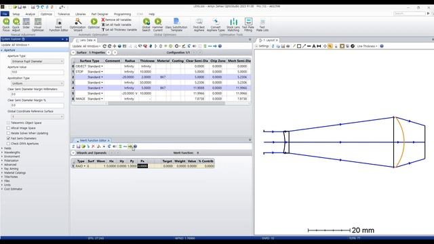Image resolution: width=434 pixels, height=244 pixels.
Task: Click Find Best Asphere tool
Action: click(199, 24)
